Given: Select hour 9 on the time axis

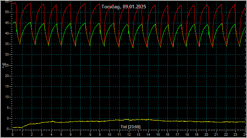Looking at the screenshot, I should (100, 135).
